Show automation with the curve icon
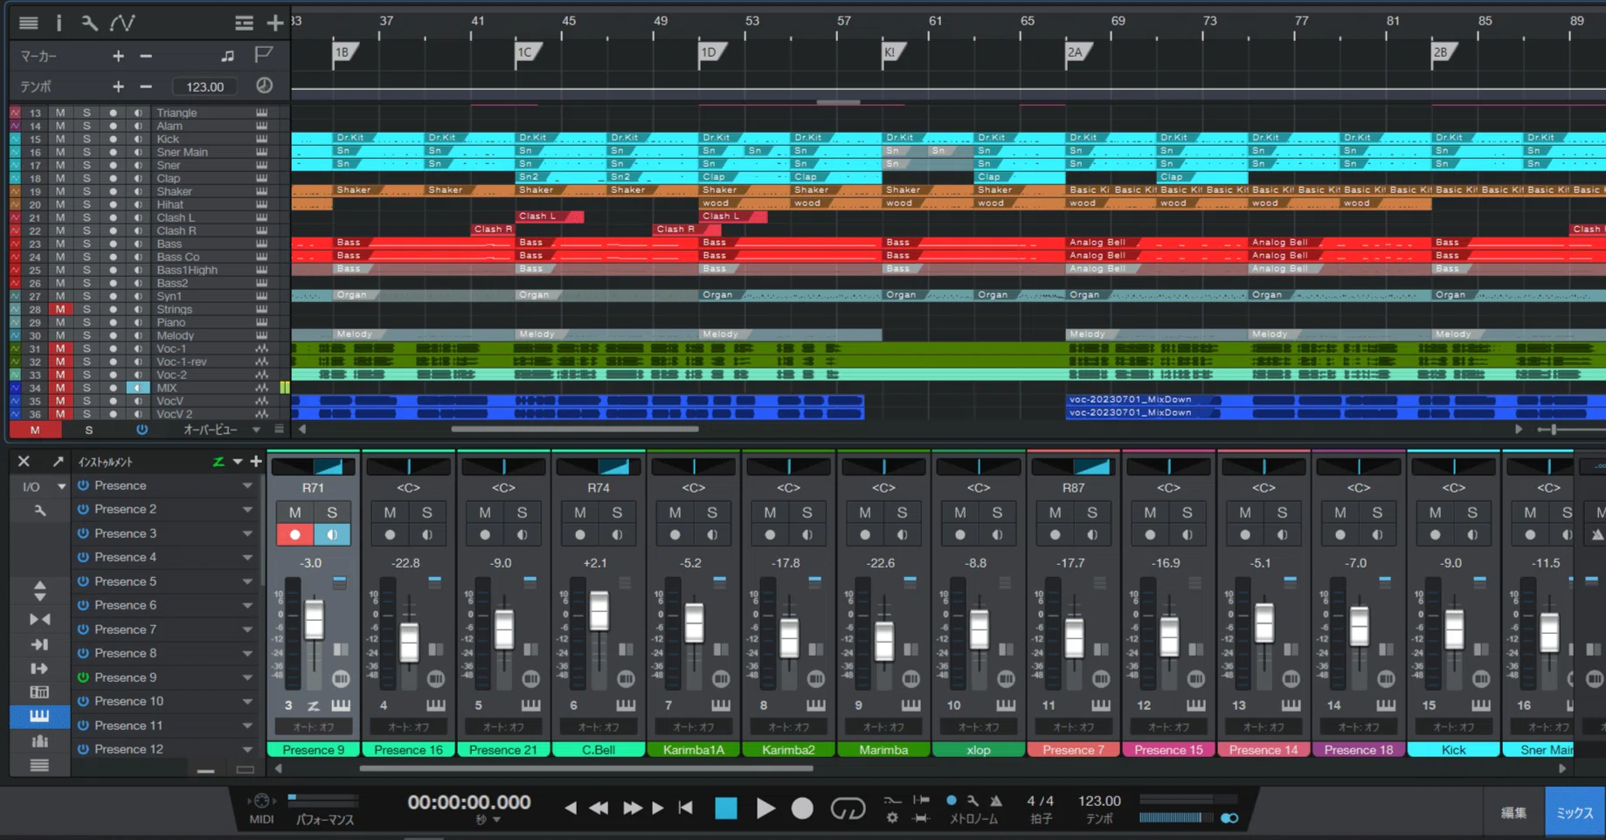 tap(122, 23)
